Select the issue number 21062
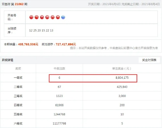 [x=19, y=4]
